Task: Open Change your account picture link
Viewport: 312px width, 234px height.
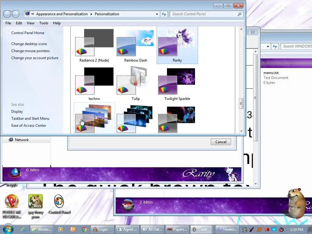Action: coord(35,58)
